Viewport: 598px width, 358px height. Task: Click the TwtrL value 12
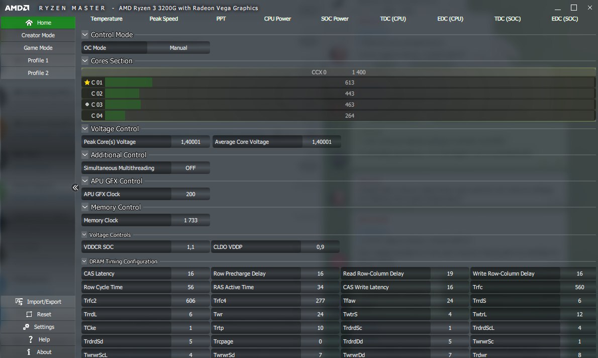[578, 314]
